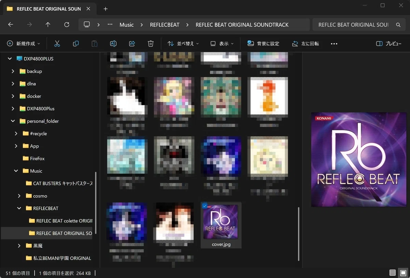Collapse the REFLECBEAT folder node

click(x=19, y=208)
